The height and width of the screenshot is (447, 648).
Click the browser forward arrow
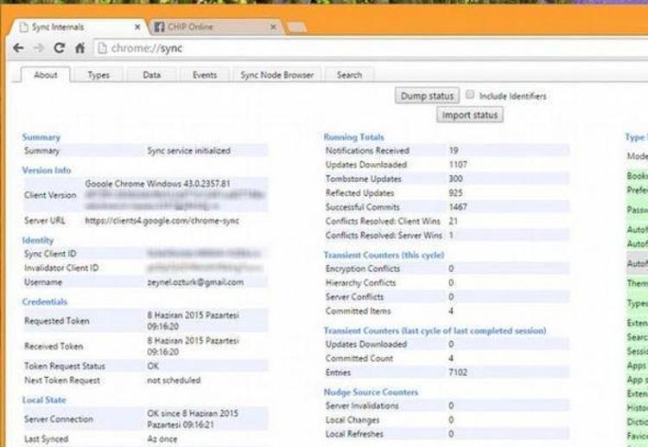click(38, 48)
